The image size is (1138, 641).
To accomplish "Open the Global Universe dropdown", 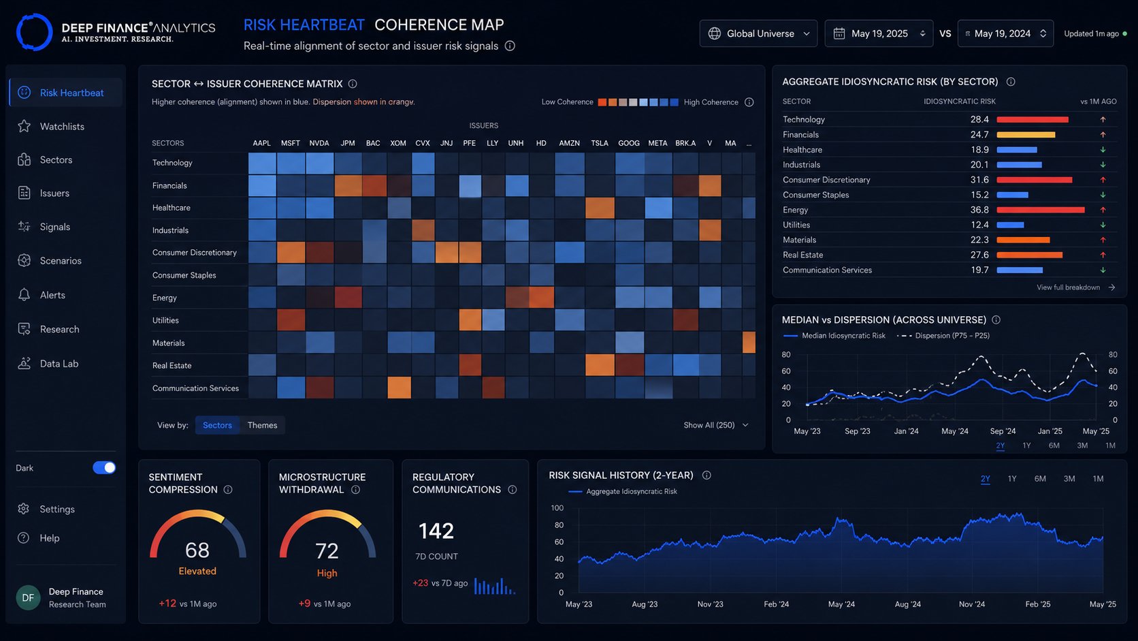I will (759, 33).
